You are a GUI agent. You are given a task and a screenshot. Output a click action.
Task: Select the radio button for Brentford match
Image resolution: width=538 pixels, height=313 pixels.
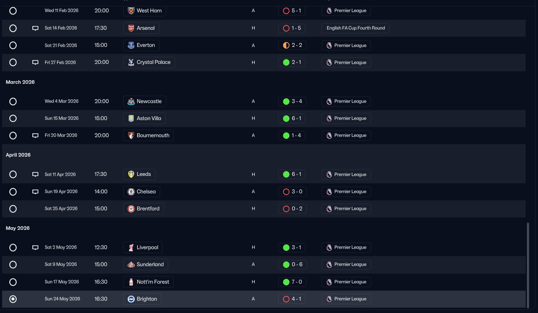pos(13,209)
